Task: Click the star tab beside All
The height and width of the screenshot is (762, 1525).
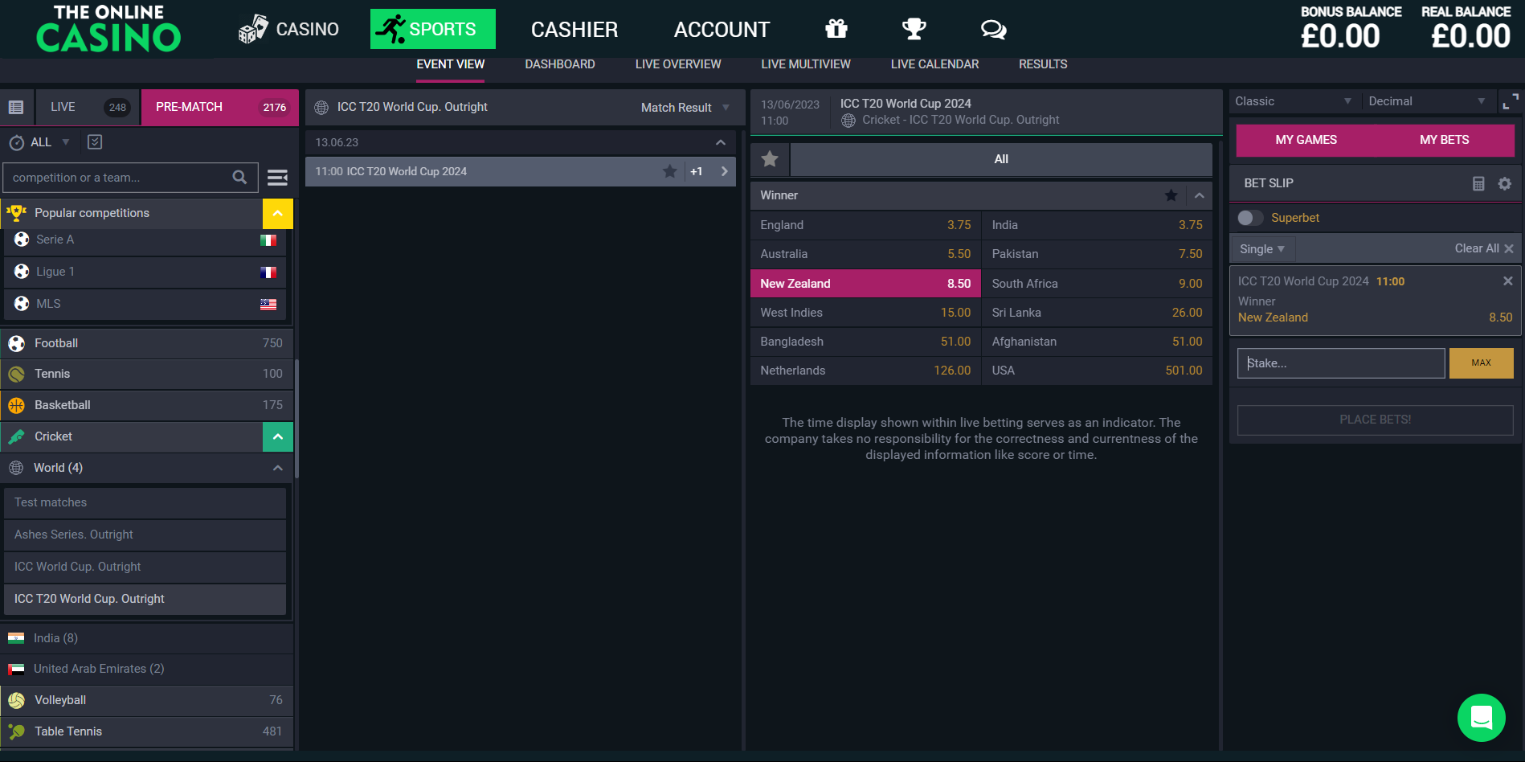Action: point(770,159)
